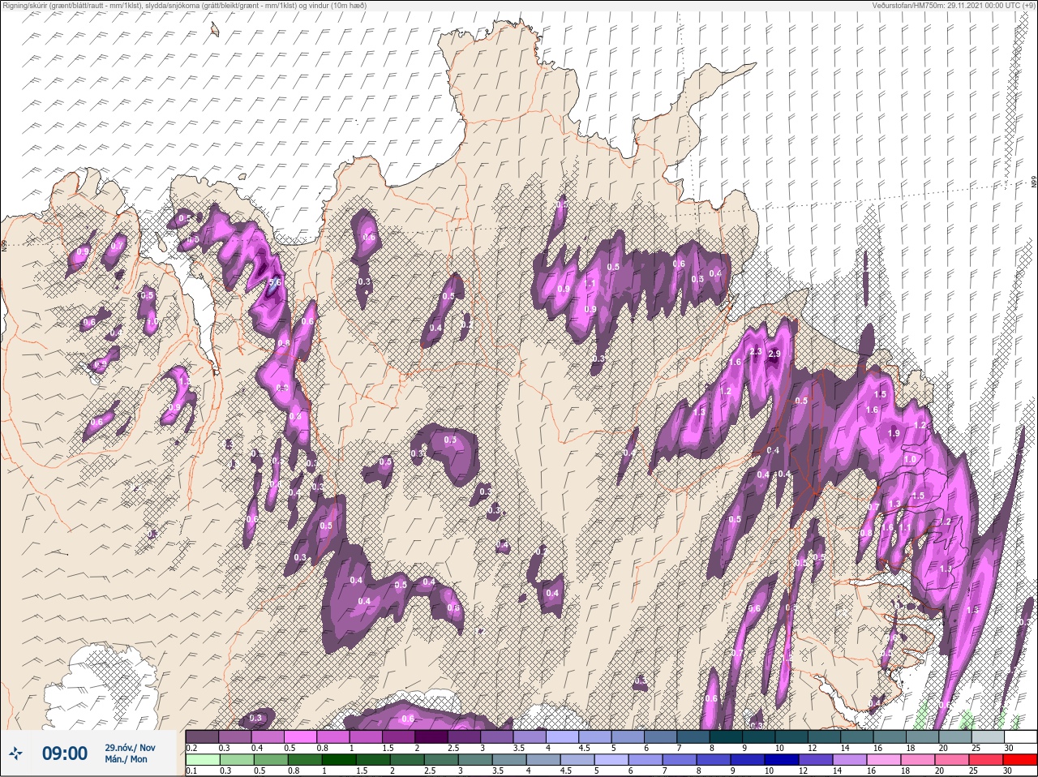Click the 2.3 precipitation value on the map
This screenshot has width=1038, height=777.
756,351
